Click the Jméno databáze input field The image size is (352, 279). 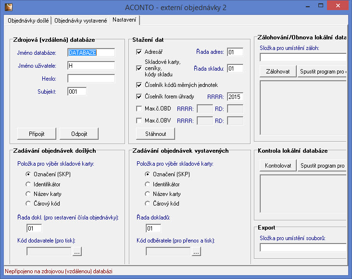point(91,53)
